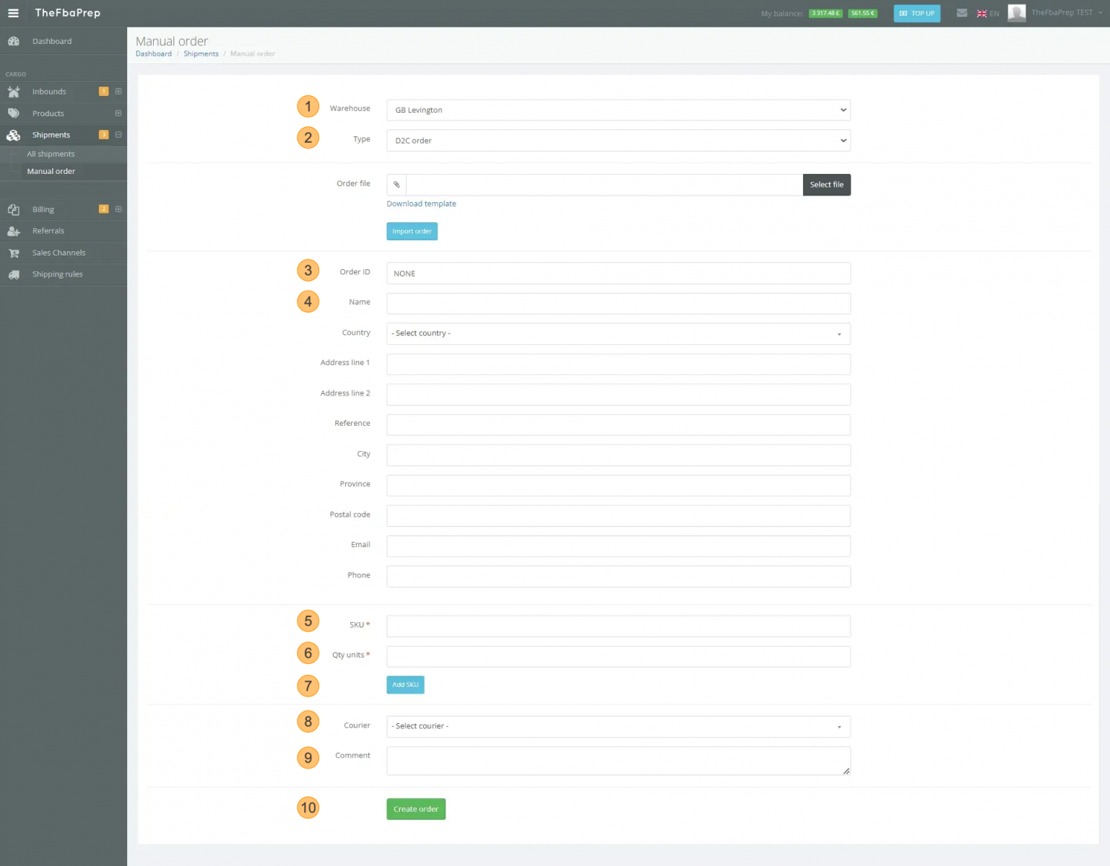The width and height of the screenshot is (1110, 866).
Task: Open Sales Channels menu item
Action: tap(58, 253)
